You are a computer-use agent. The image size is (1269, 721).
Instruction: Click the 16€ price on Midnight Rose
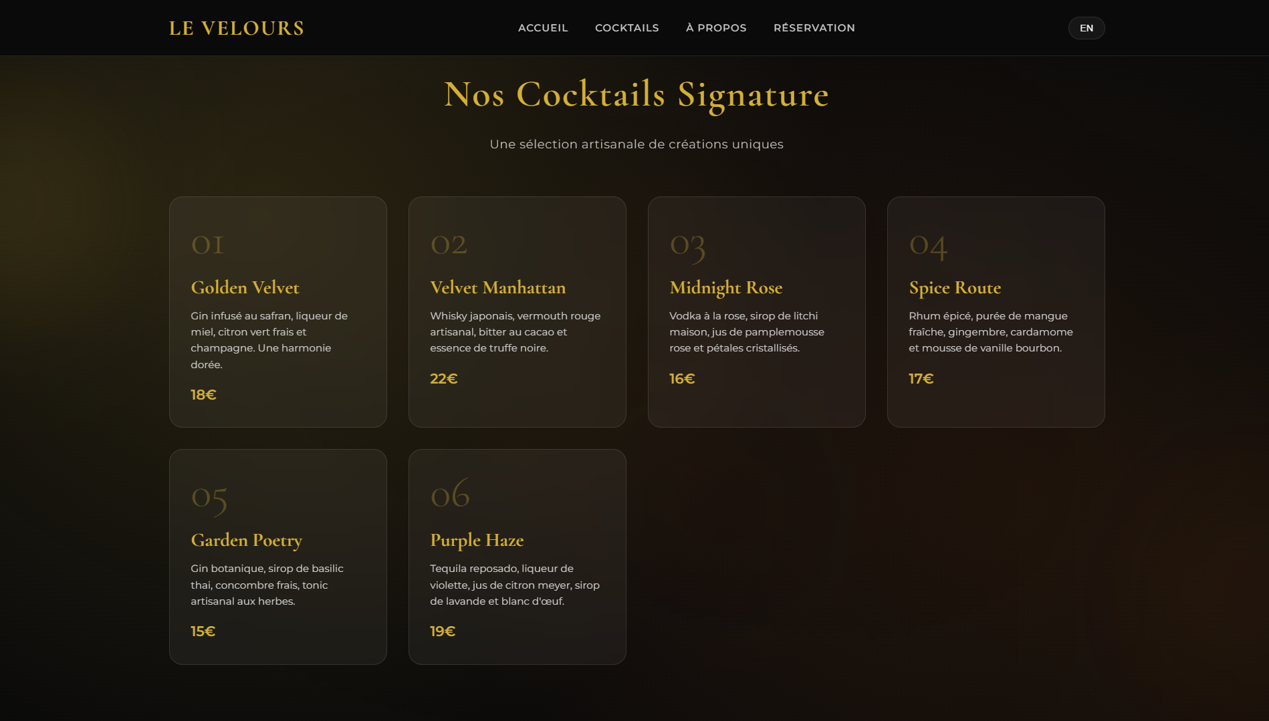click(x=682, y=379)
